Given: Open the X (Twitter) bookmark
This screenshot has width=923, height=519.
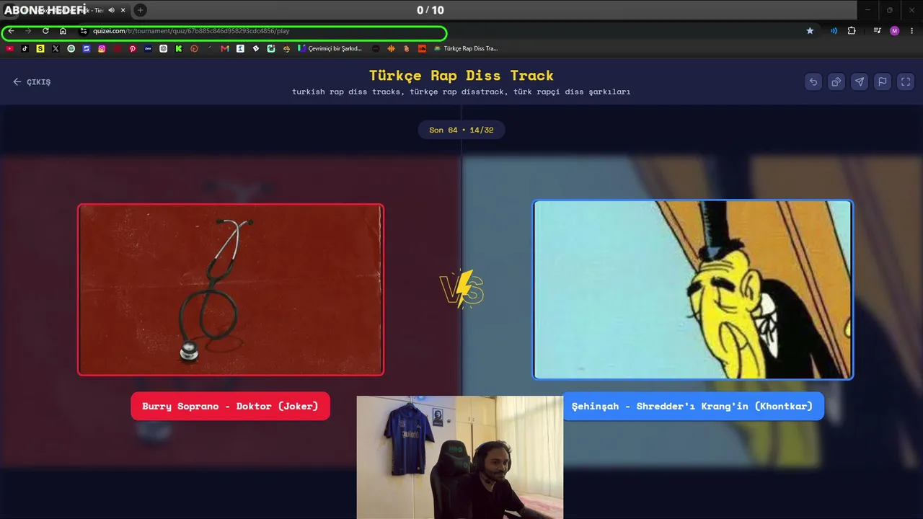Looking at the screenshot, I should pos(56,48).
